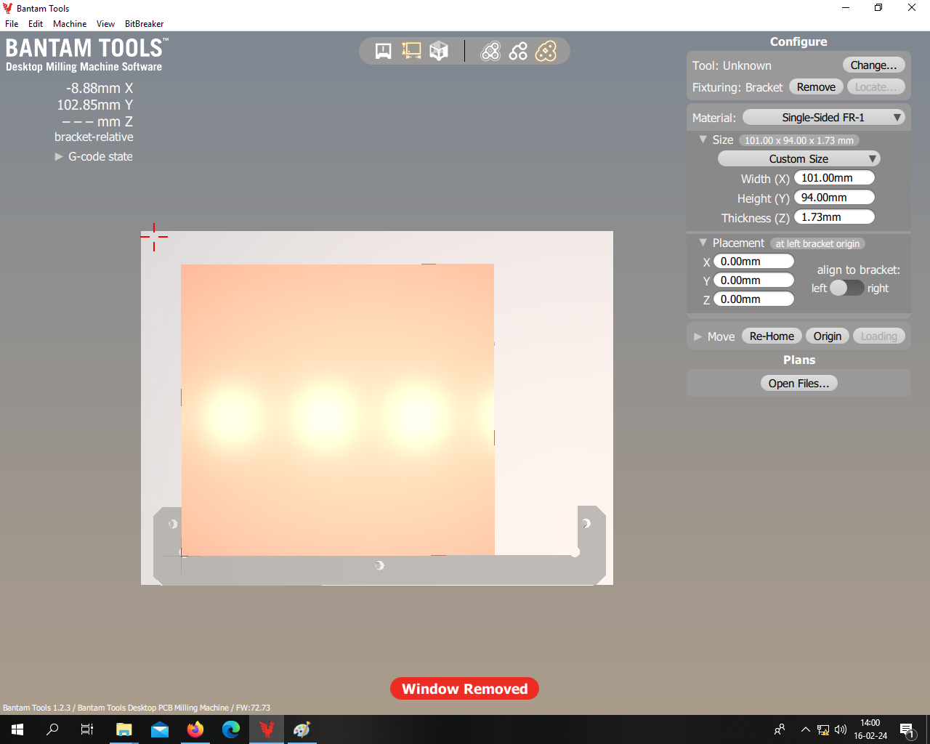Click Open Files... button
The height and width of the screenshot is (744, 930).
798,383
